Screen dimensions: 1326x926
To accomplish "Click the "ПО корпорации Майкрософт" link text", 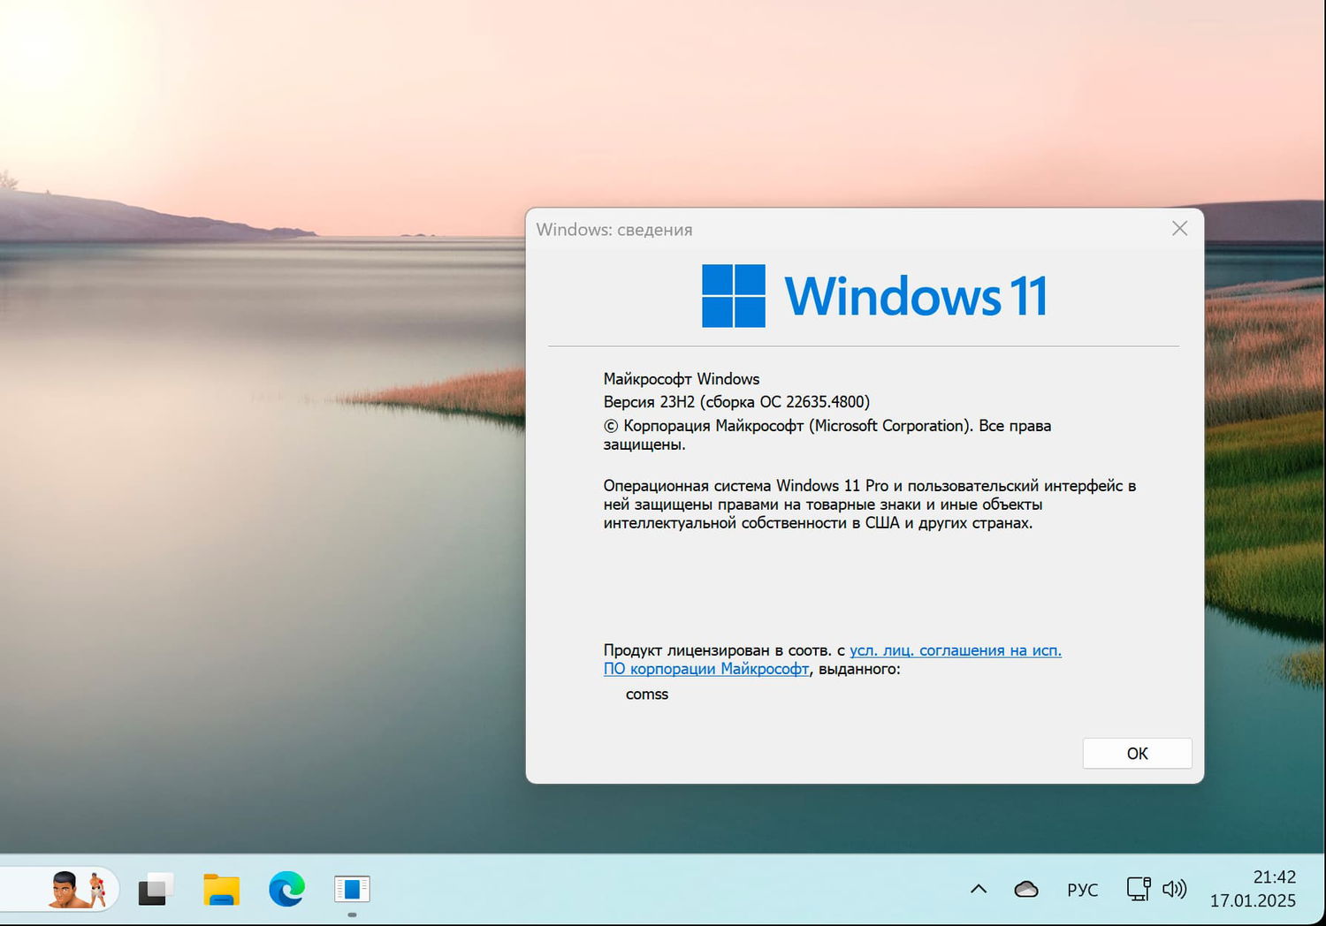I will coord(705,669).
